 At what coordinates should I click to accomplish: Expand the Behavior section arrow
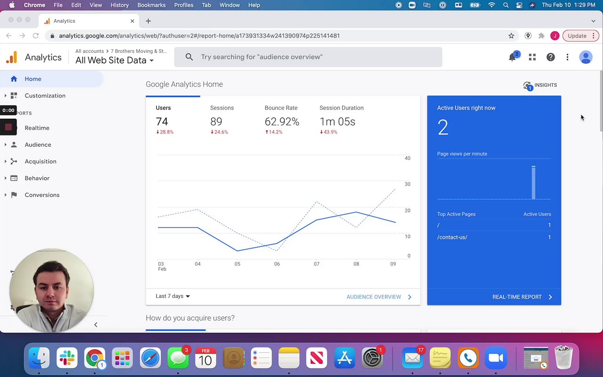coord(5,178)
